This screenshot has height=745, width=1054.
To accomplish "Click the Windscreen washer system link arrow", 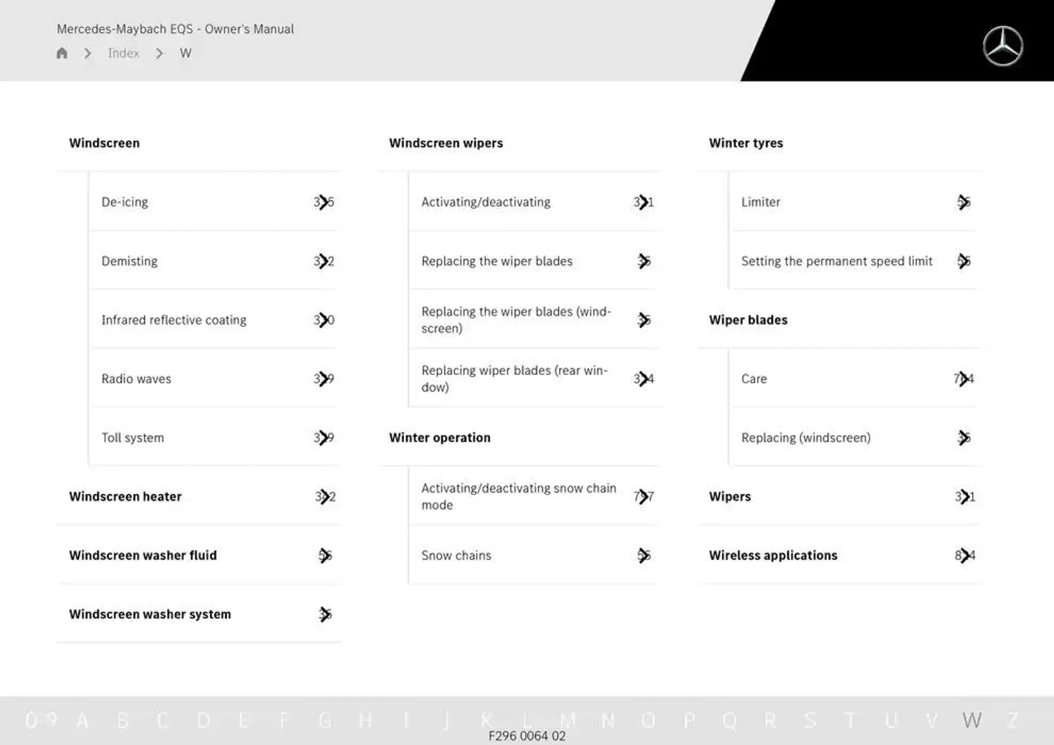I will coord(324,613).
